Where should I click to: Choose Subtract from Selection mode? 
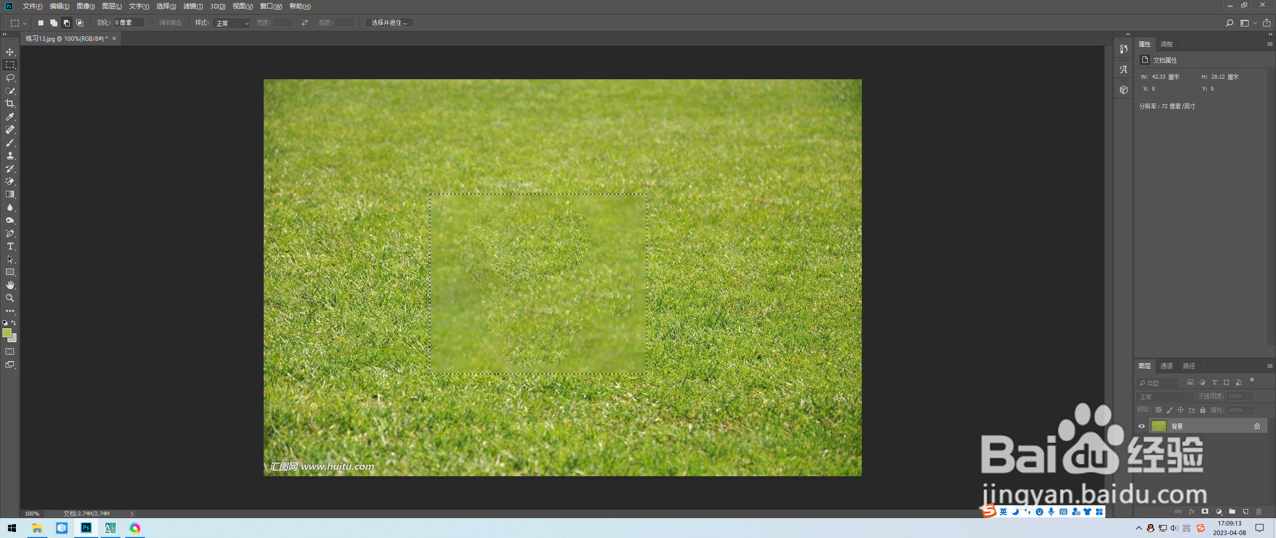coord(67,23)
